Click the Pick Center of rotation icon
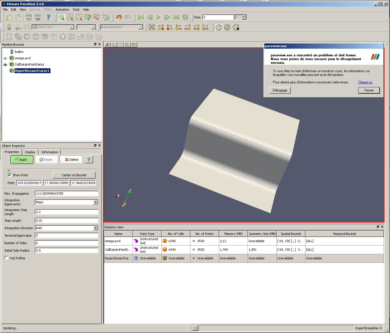The height and width of the screenshot is (333, 390). pos(236,27)
